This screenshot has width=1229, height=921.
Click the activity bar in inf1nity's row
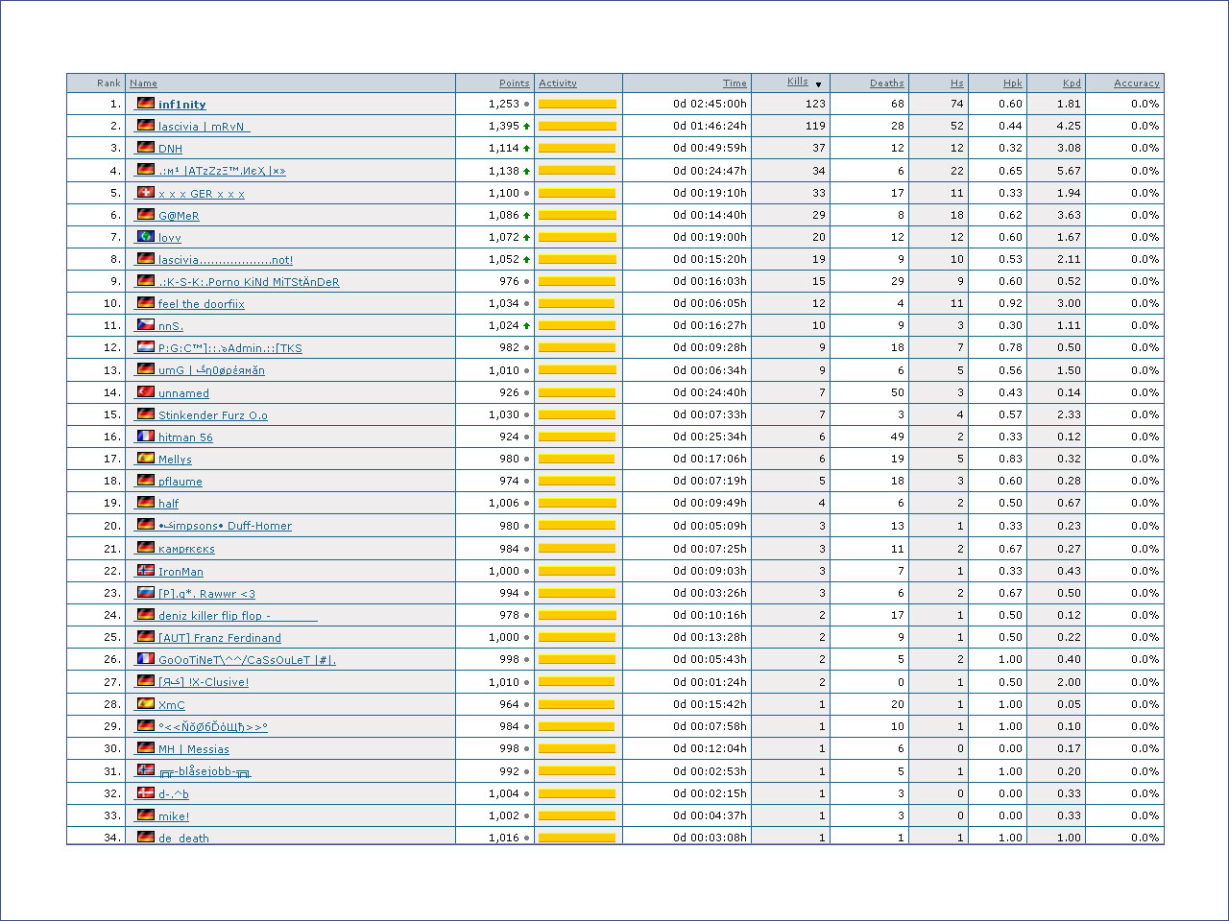[x=577, y=104]
